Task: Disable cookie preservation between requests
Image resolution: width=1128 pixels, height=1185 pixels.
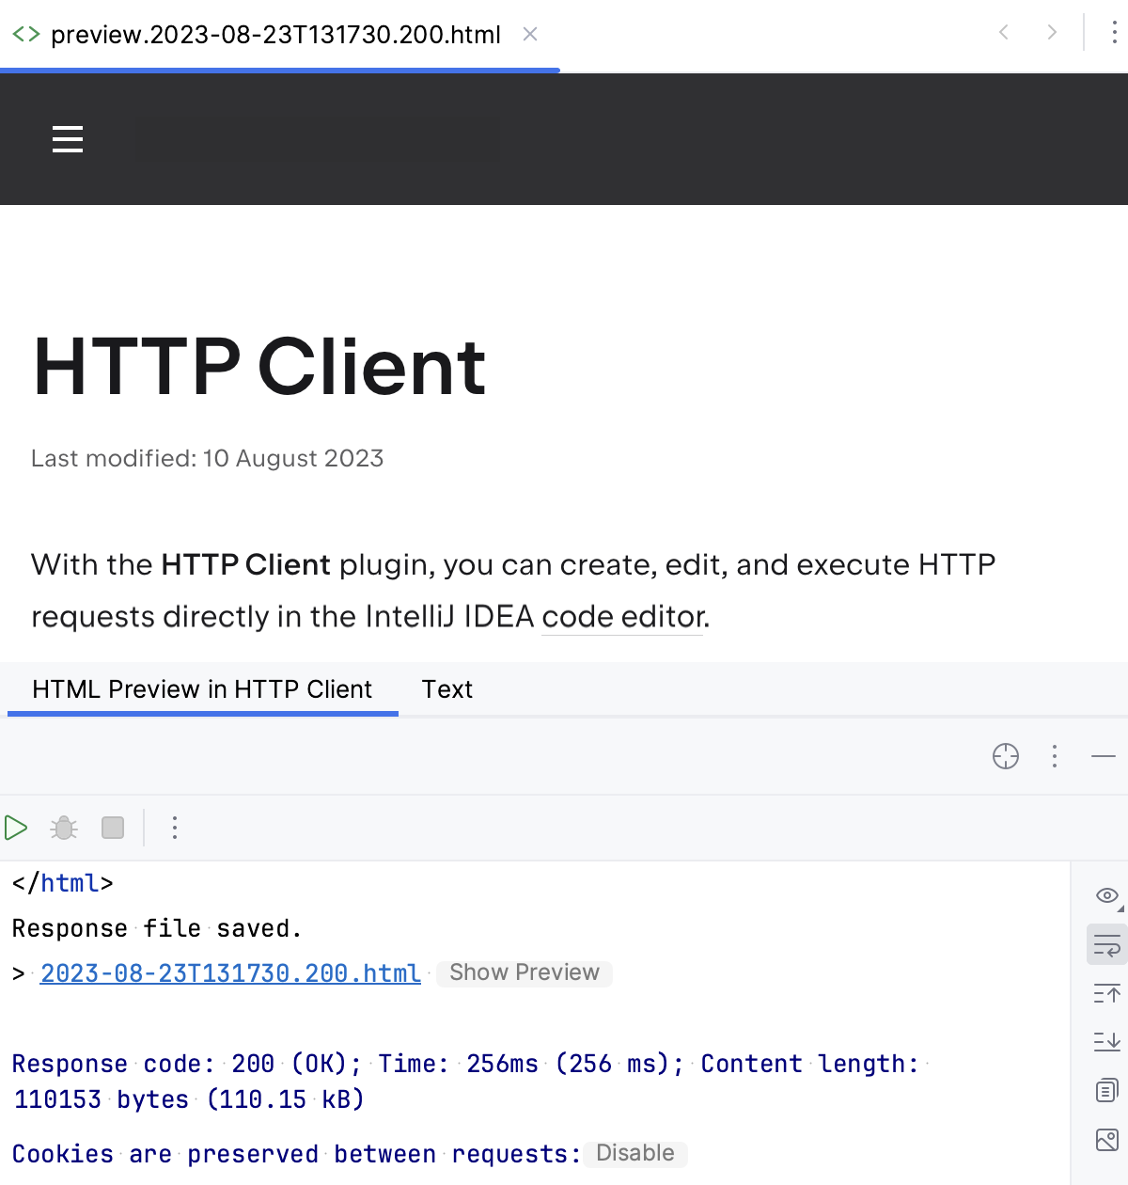Action: [635, 1153]
